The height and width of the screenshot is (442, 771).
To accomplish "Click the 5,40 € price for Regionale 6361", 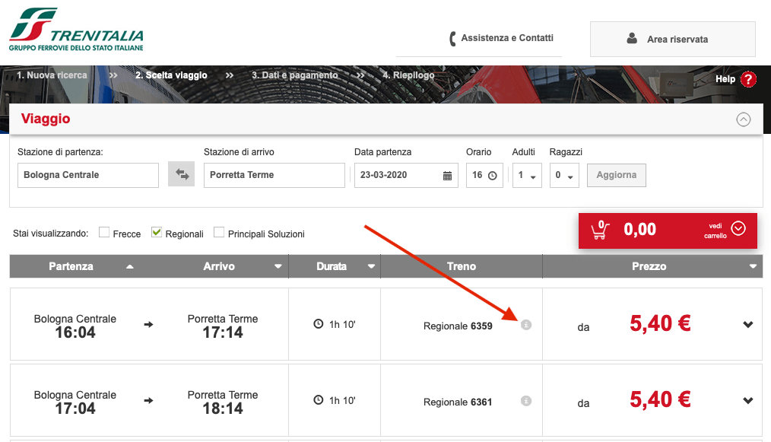I will pyautogui.click(x=660, y=399).
